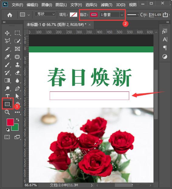Open the 滤镜(T) menu
Screen dimensions: 172x189
click(106, 5)
